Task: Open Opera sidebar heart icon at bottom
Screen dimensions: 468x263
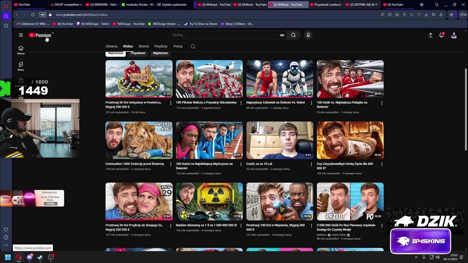Action: pyautogui.click(x=6, y=229)
